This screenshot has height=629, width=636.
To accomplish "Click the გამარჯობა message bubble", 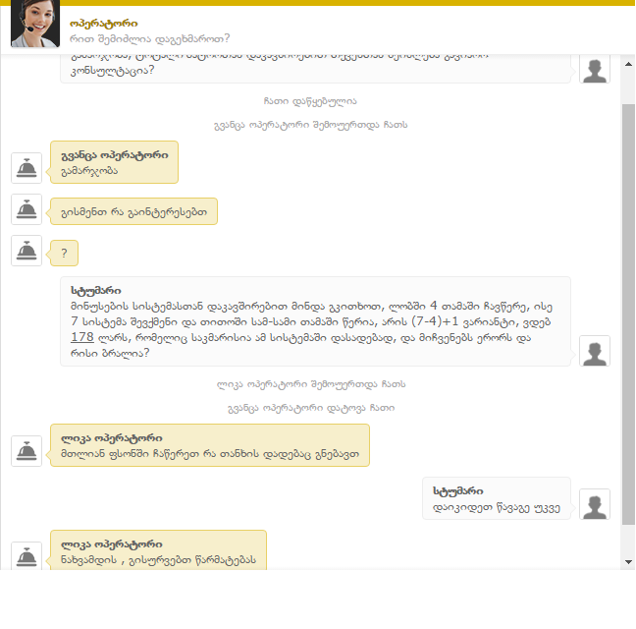I will 115,162.
